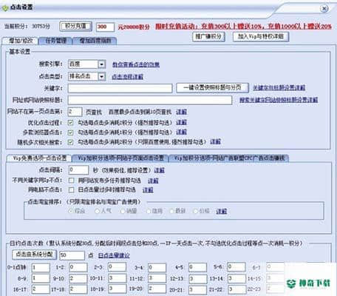Click the 0-1点钟 hour field
Screen dimensions: 337x296
(x=41, y=267)
